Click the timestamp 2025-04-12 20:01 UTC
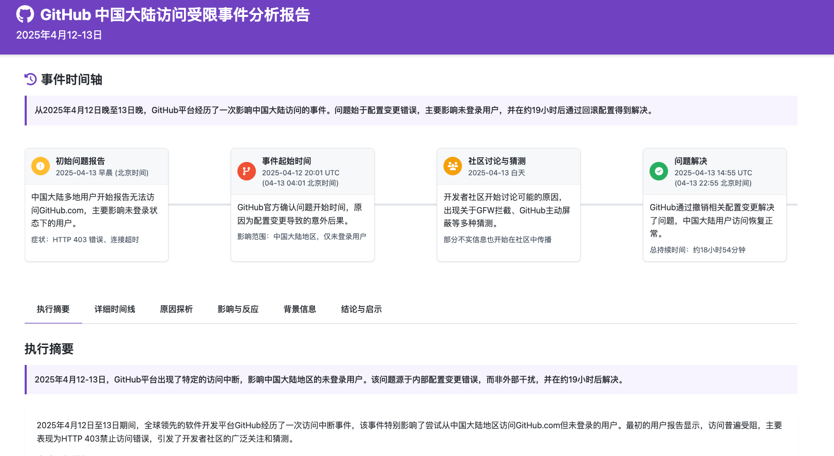 coord(301,173)
